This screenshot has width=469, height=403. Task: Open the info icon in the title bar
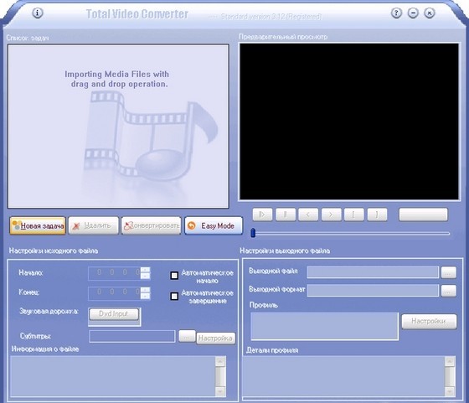[x=38, y=13]
